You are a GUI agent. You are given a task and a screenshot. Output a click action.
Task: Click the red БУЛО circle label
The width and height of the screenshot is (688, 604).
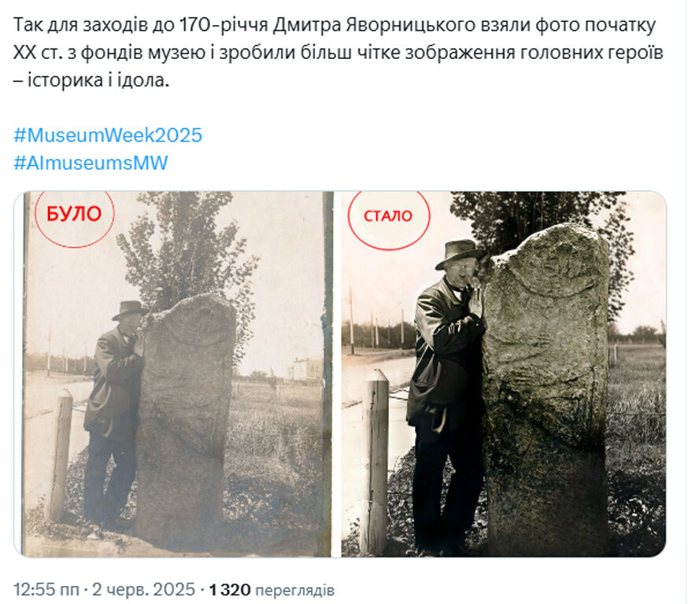coord(74,215)
